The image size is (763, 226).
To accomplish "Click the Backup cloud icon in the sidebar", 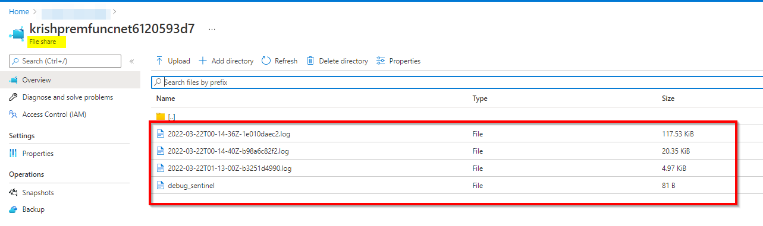I will point(13,209).
